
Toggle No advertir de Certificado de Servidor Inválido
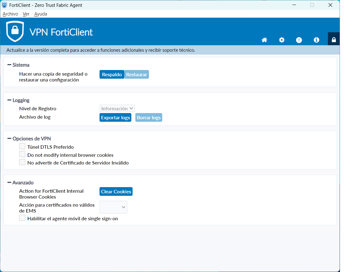[x=22, y=162]
